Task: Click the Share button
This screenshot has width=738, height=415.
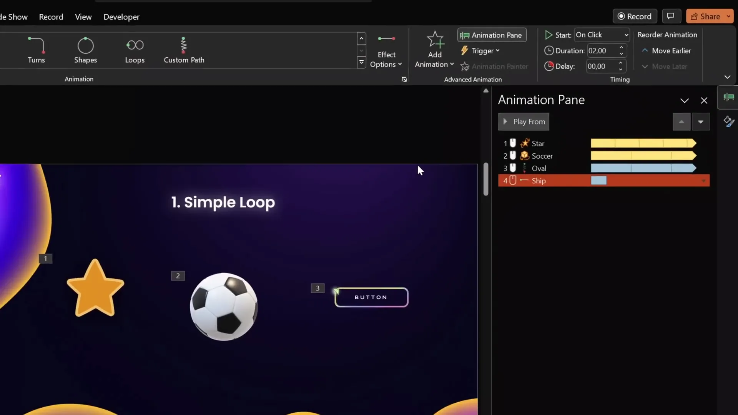Action: point(705,17)
